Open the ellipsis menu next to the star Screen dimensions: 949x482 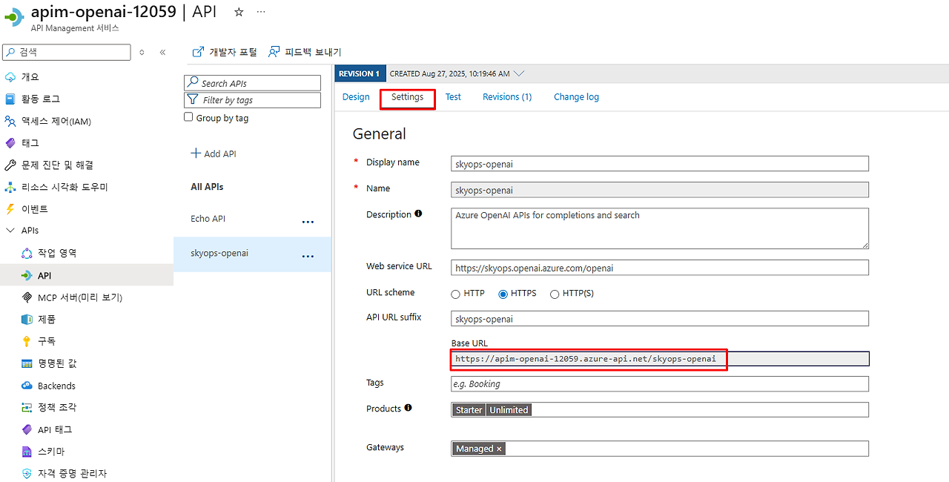coord(261,12)
